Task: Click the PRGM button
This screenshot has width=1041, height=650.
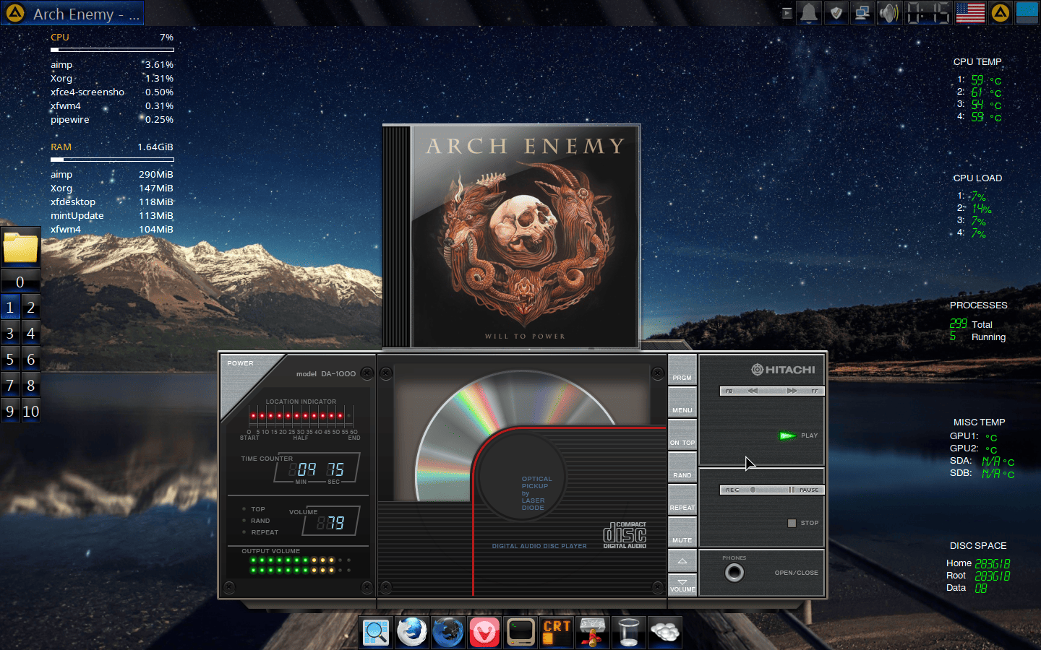Action: pyautogui.click(x=682, y=370)
